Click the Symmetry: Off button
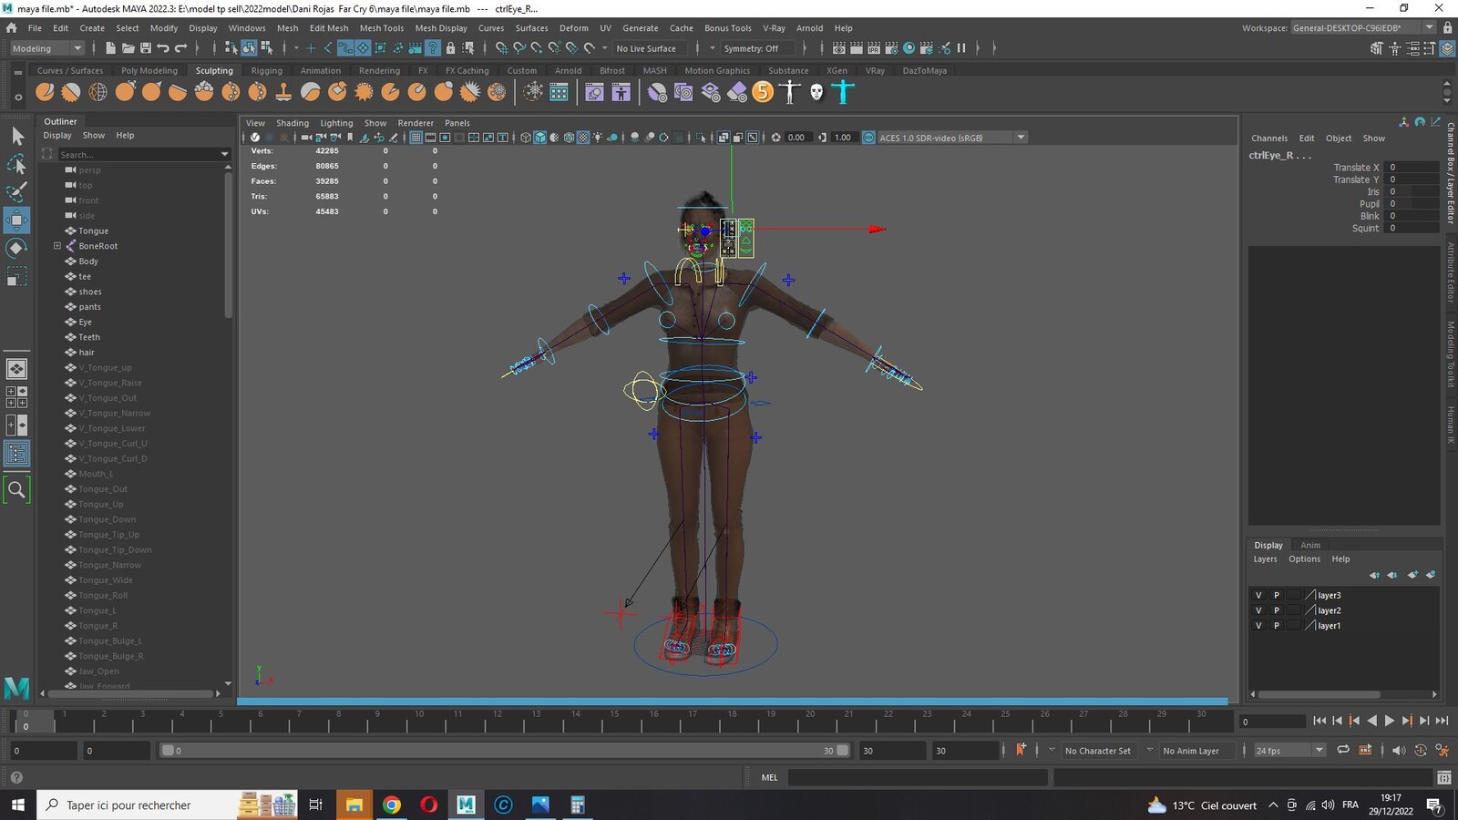Image resolution: width=1458 pixels, height=820 pixels. pos(751,48)
